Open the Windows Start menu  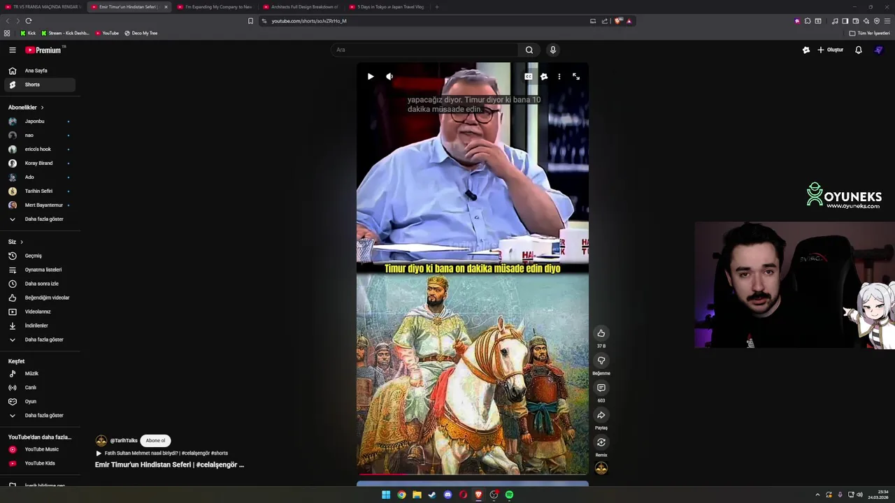tap(386, 495)
